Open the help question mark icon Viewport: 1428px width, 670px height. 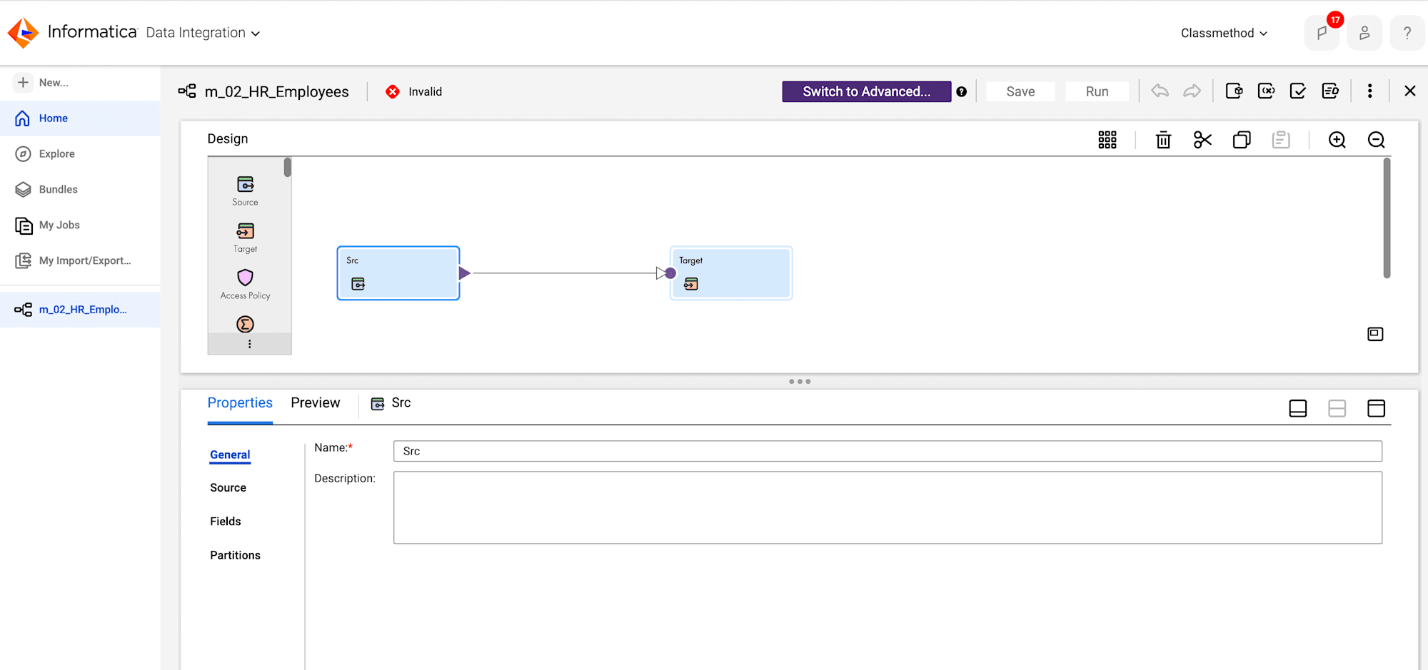(1407, 33)
